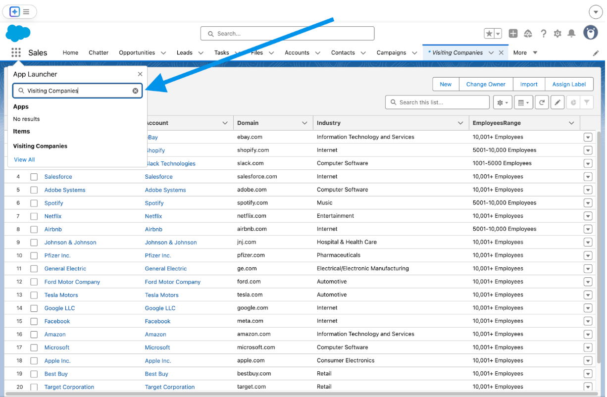Open EmployeesRange column header menu
Image resolution: width=607 pixels, height=397 pixels.
[x=571, y=123]
